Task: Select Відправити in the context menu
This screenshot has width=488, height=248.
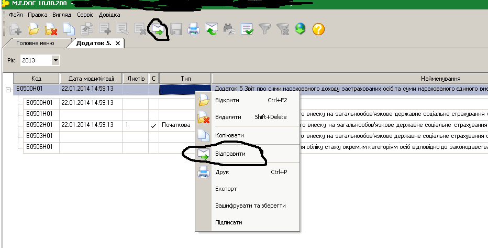Action: [230, 154]
